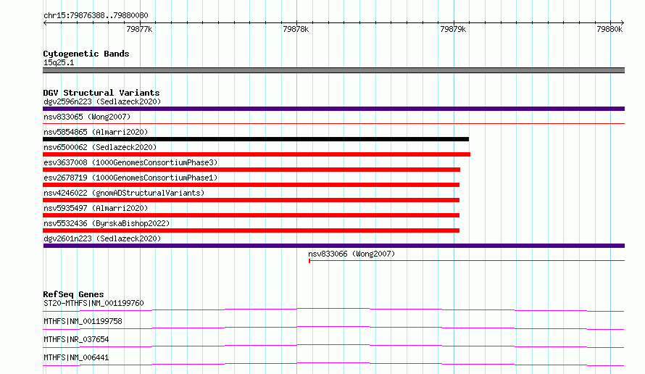
Task: Select the gray 15q25.1 cytogenetic band bar
Action: 333,70
